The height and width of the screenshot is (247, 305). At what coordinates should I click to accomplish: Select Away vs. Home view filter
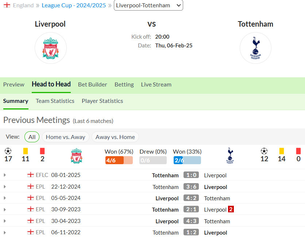pos(115,137)
